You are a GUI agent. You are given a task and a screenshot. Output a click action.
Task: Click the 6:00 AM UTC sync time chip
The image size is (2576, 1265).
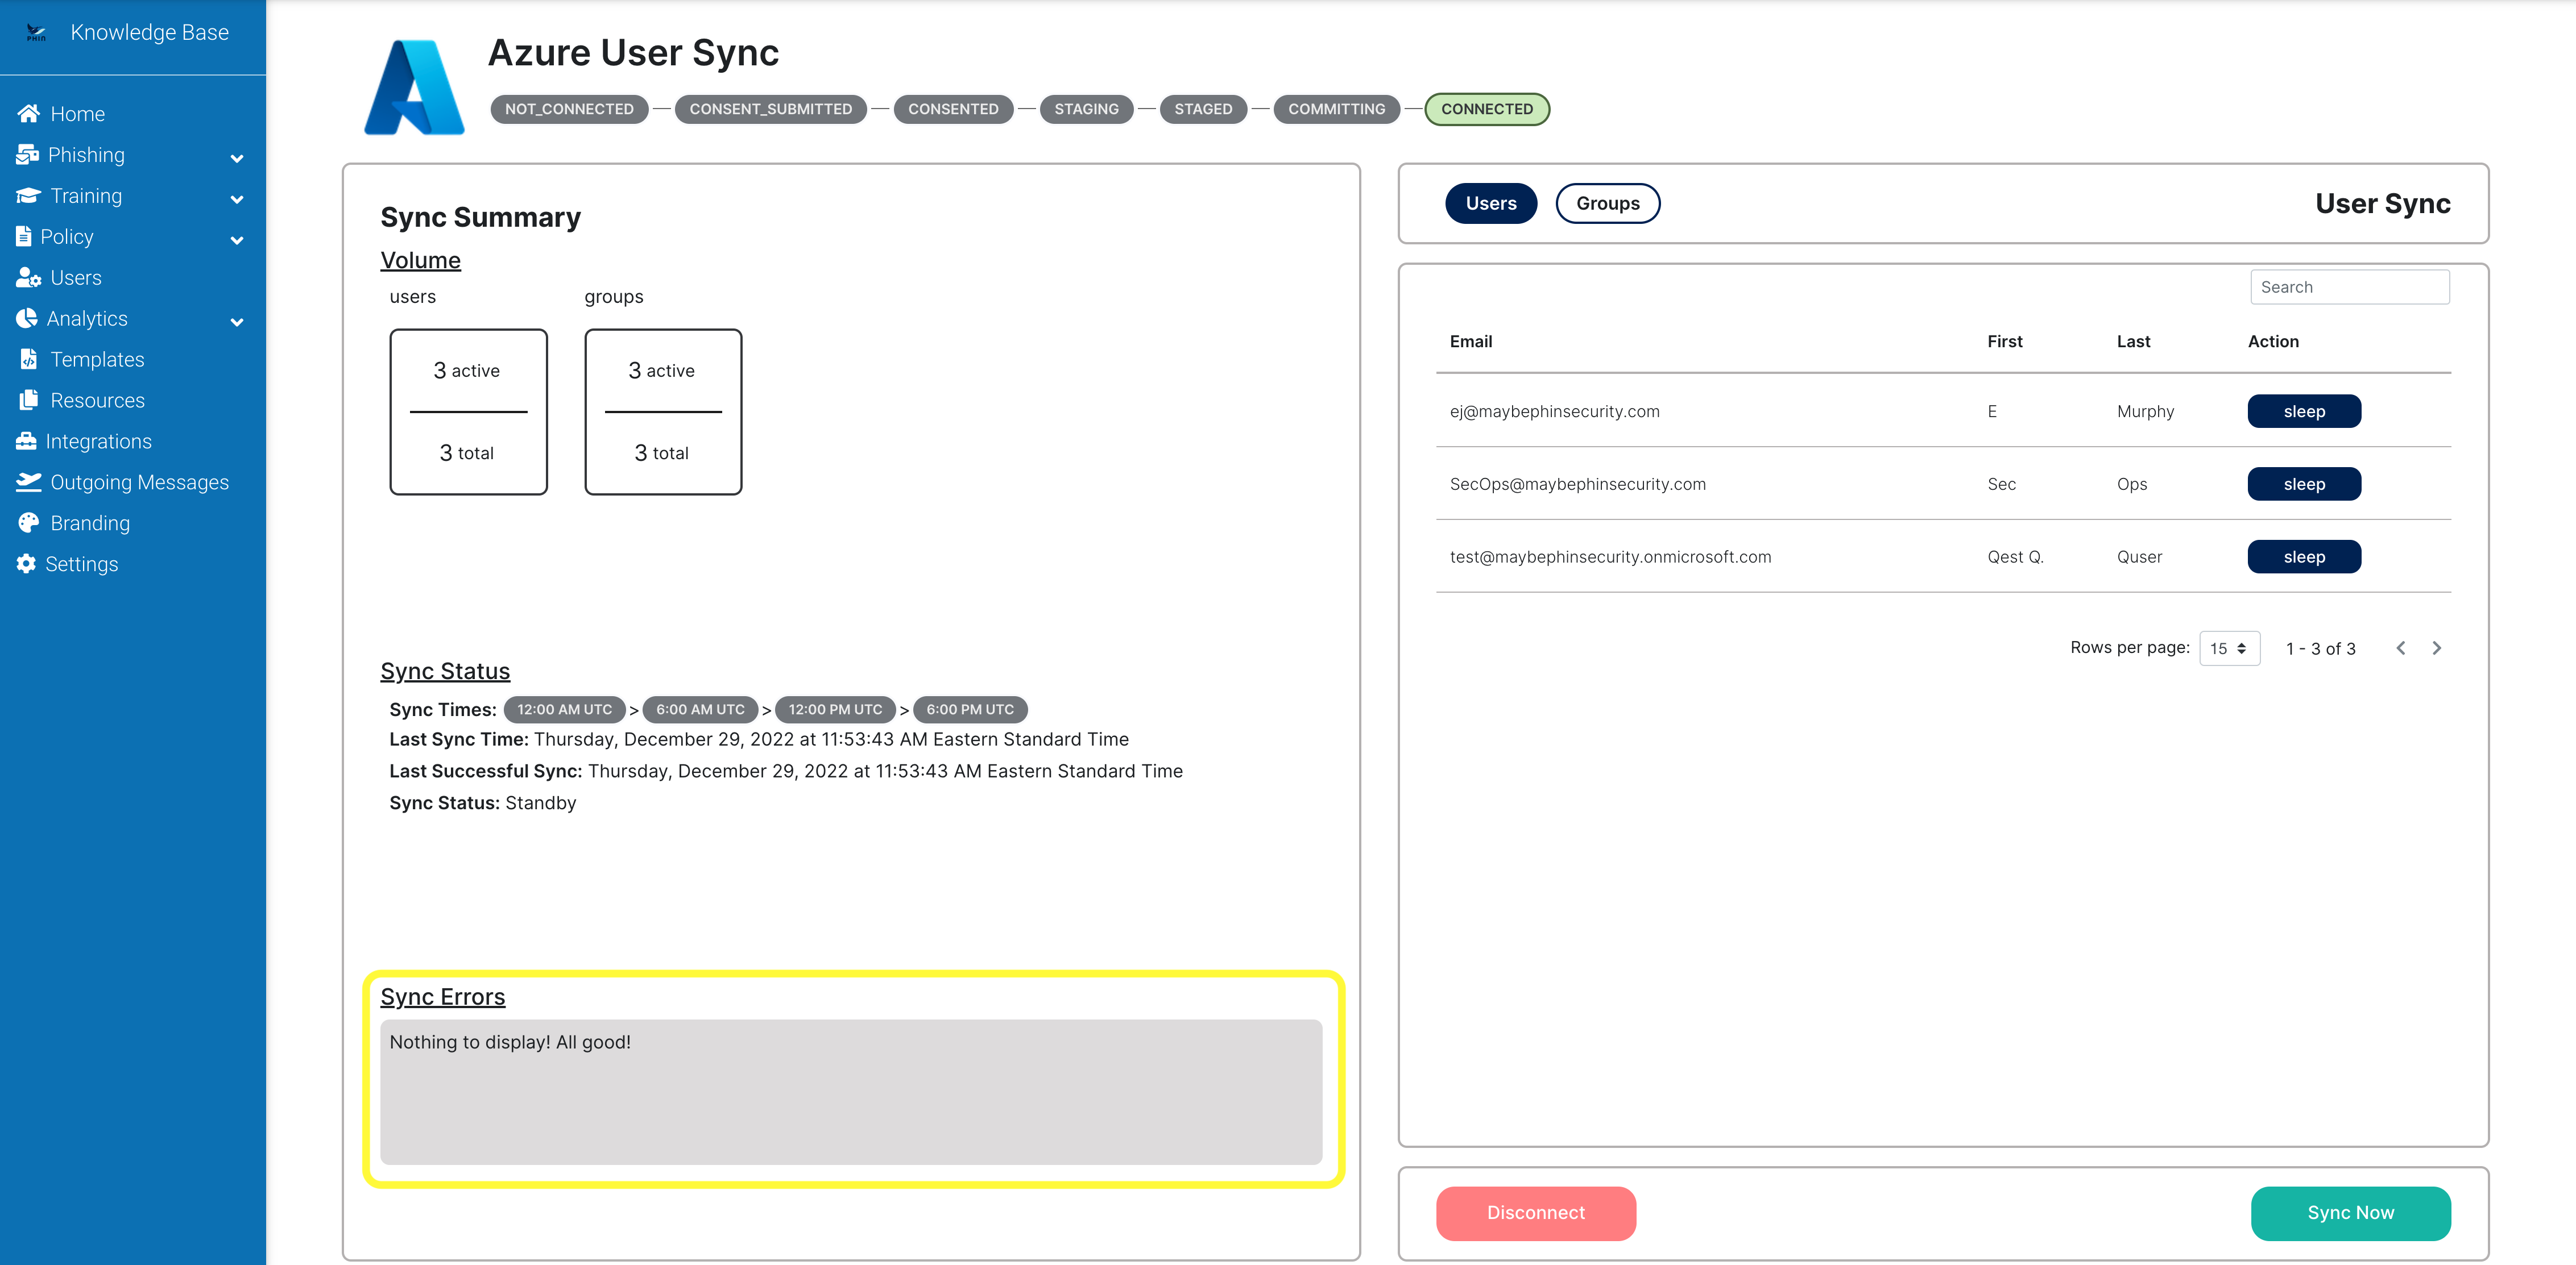pyautogui.click(x=700, y=709)
